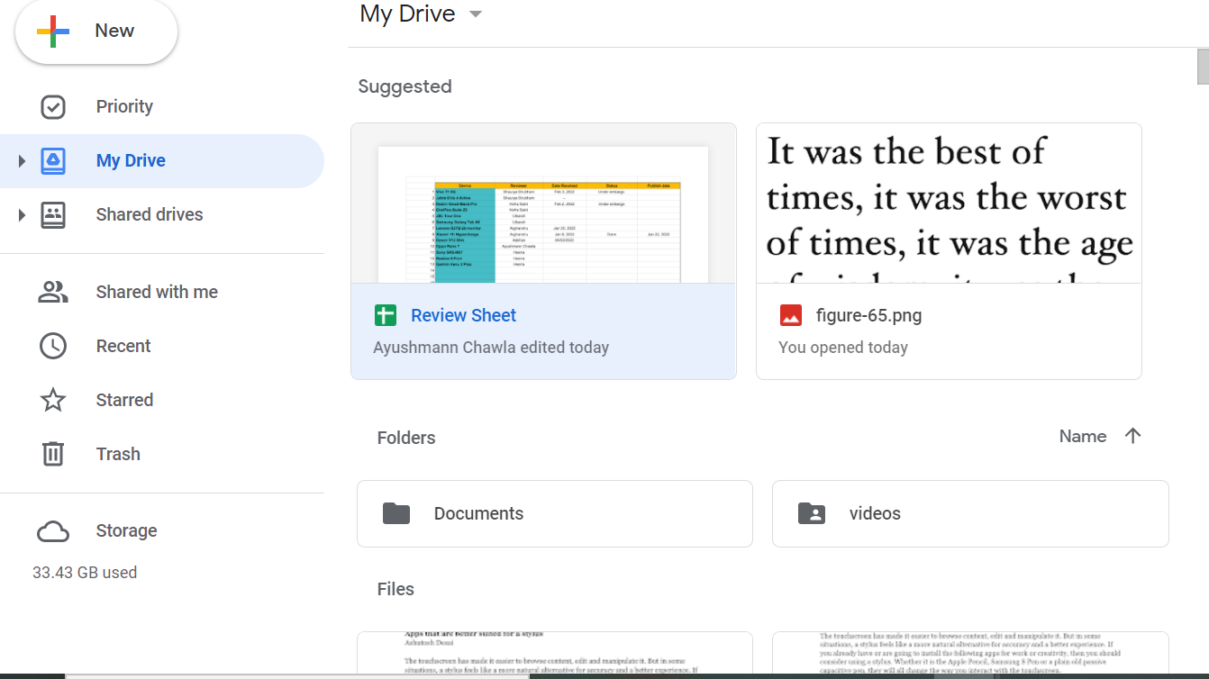Click the Shared with me people icon
The width and height of the screenshot is (1209, 679).
point(53,292)
